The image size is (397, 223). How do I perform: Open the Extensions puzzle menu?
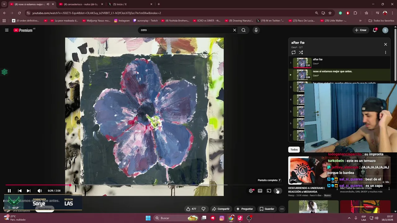point(355,13)
